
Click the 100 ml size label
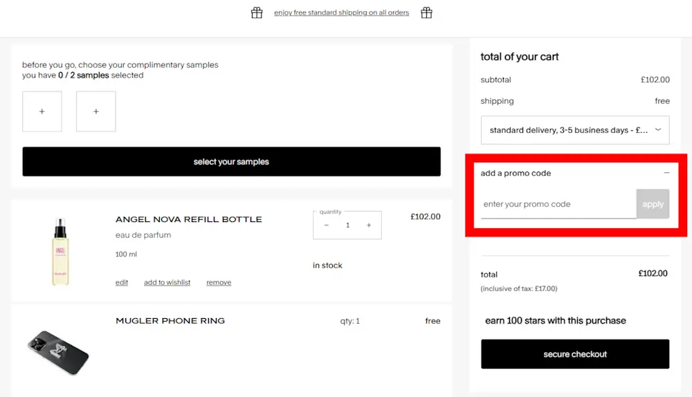[126, 254]
